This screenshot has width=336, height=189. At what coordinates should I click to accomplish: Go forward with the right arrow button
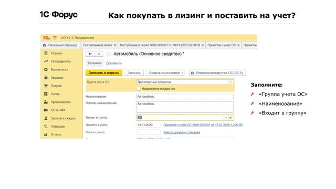(99, 54)
